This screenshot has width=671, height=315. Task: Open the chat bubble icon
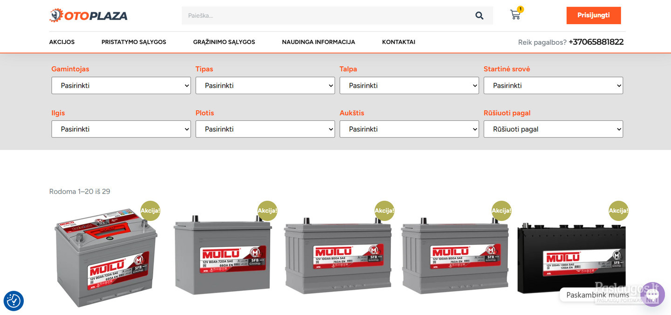pos(653,294)
